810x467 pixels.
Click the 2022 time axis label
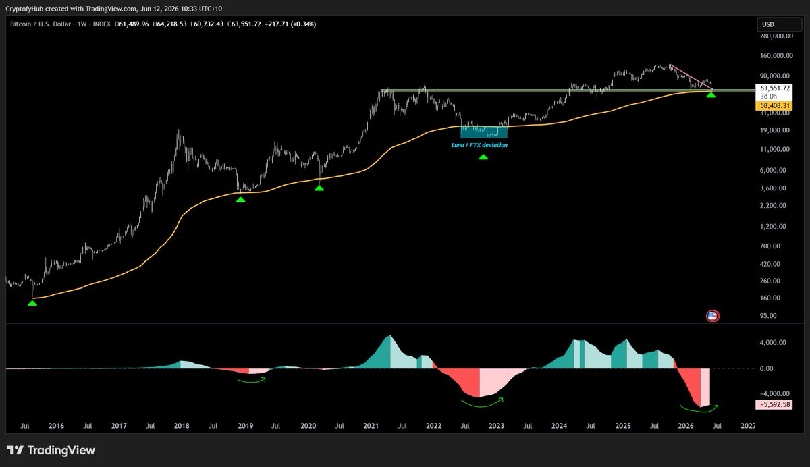pyautogui.click(x=433, y=426)
